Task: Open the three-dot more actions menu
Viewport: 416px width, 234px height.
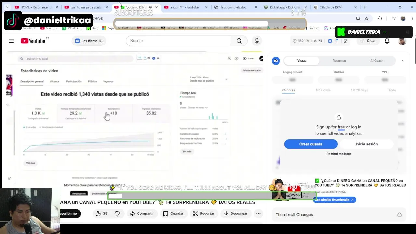Action: pyautogui.click(x=258, y=214)
